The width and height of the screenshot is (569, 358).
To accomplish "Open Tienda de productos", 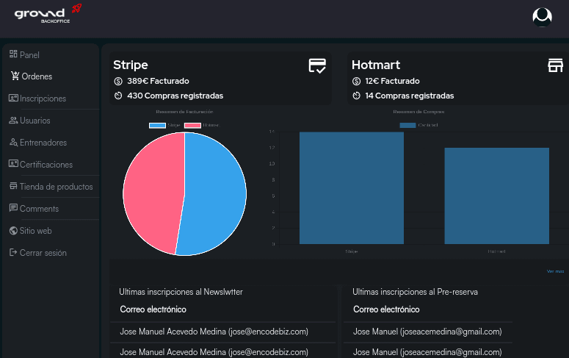I will 57,187.
